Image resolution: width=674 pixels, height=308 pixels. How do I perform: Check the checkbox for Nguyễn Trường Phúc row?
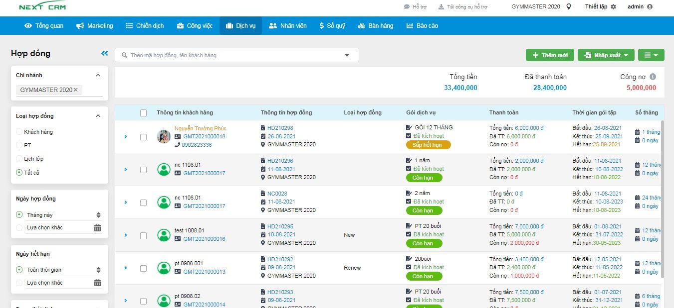tap(143, 136)
